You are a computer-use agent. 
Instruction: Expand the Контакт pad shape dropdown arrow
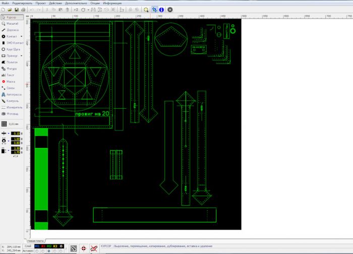[22, 36]
